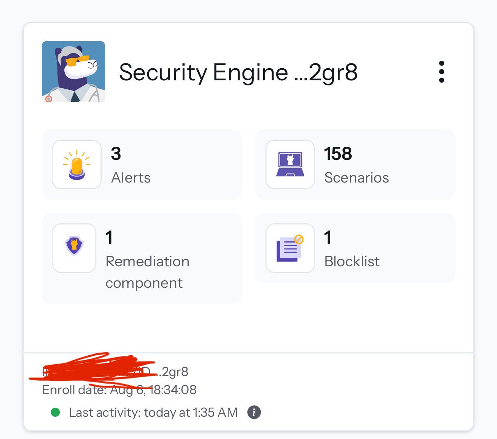This screenshot has height=439, width=497.
Task: Open the three-dot options menu
Action: 442,72
